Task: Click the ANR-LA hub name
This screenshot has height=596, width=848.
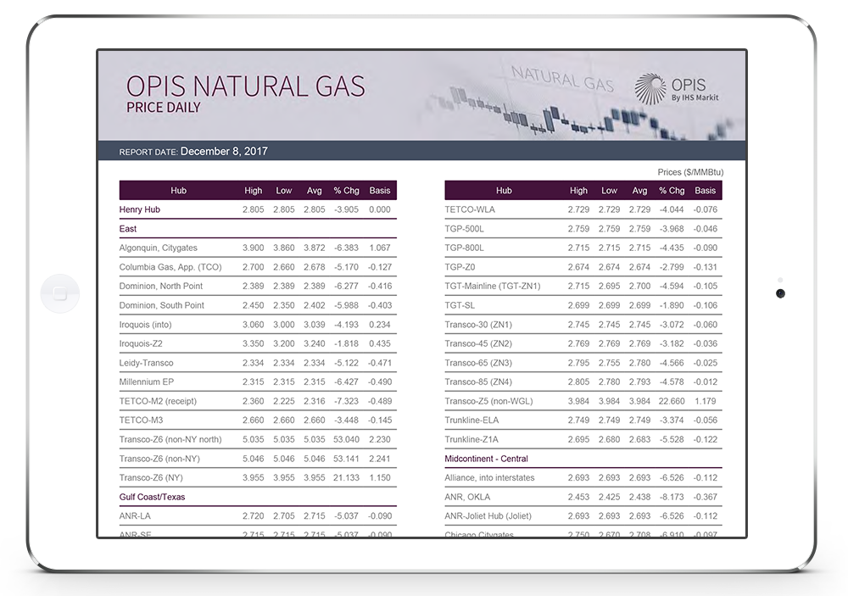Action: coord(135,516)
